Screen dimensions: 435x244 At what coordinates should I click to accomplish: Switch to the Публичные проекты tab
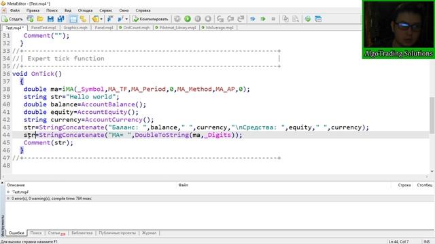point(118,233)
